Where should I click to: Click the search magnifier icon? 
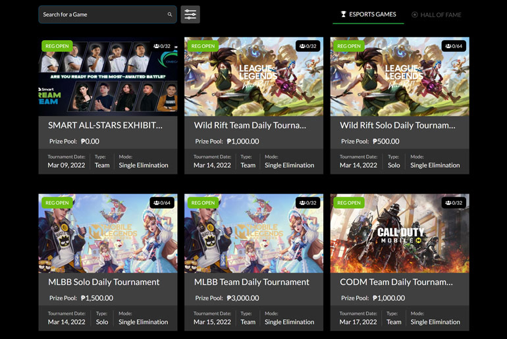(170, 14)
